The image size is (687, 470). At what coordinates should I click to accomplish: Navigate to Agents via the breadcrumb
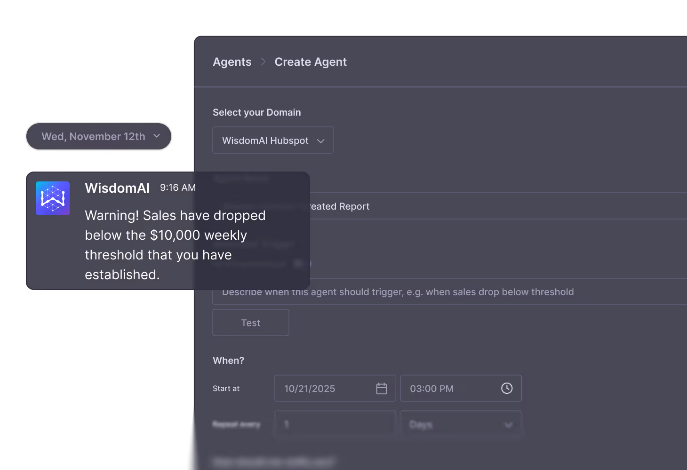[x=232, y=62]
